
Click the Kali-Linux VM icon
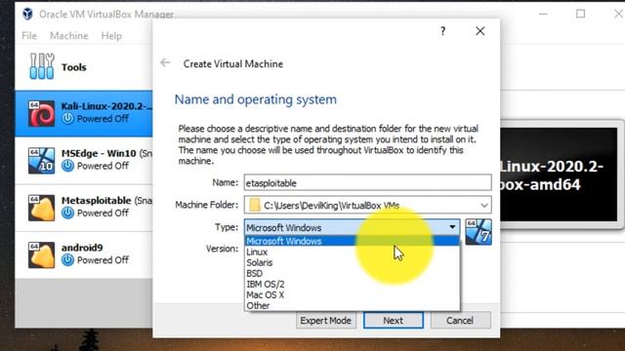pyautogui.click(x=41, y=114)
